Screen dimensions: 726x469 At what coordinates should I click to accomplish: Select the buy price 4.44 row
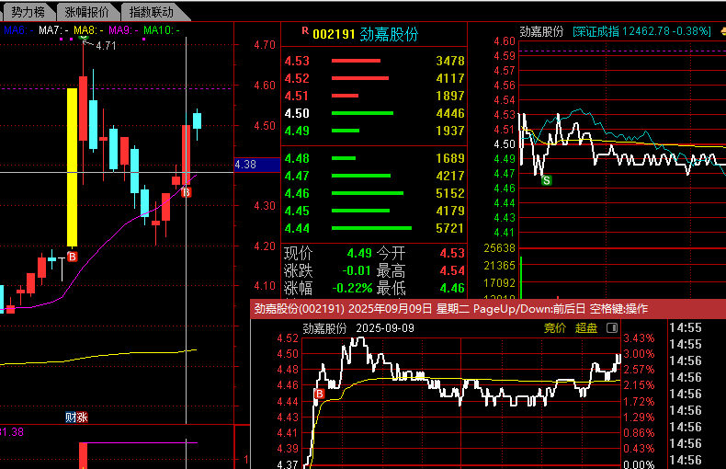(x=374, y=228)
